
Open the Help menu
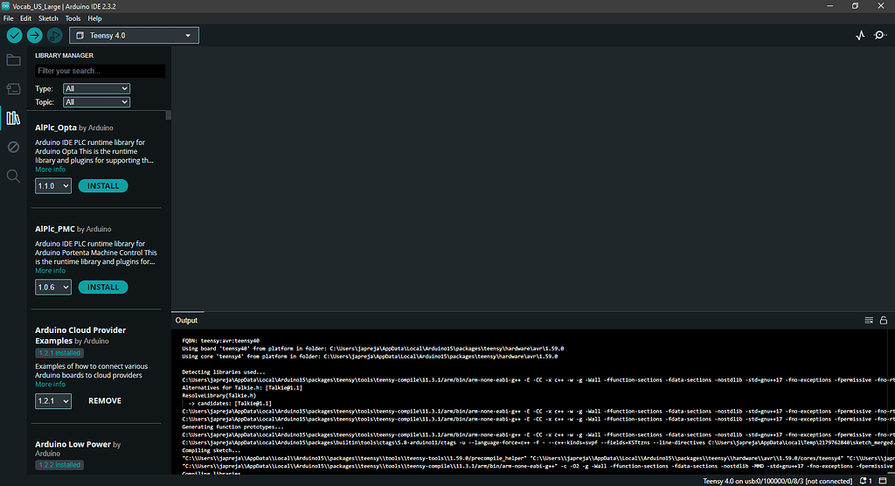tap(94, 18)
